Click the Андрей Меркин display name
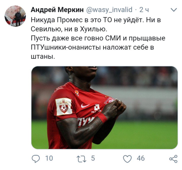182x170 pixels. point(57,10)
